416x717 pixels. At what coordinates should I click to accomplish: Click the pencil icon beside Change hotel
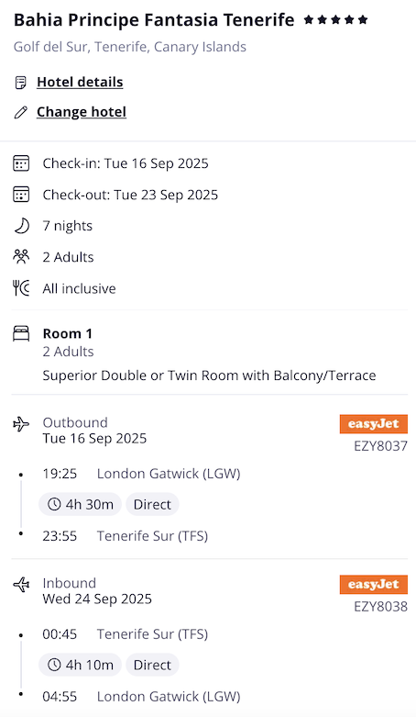(x=20, y=112)
